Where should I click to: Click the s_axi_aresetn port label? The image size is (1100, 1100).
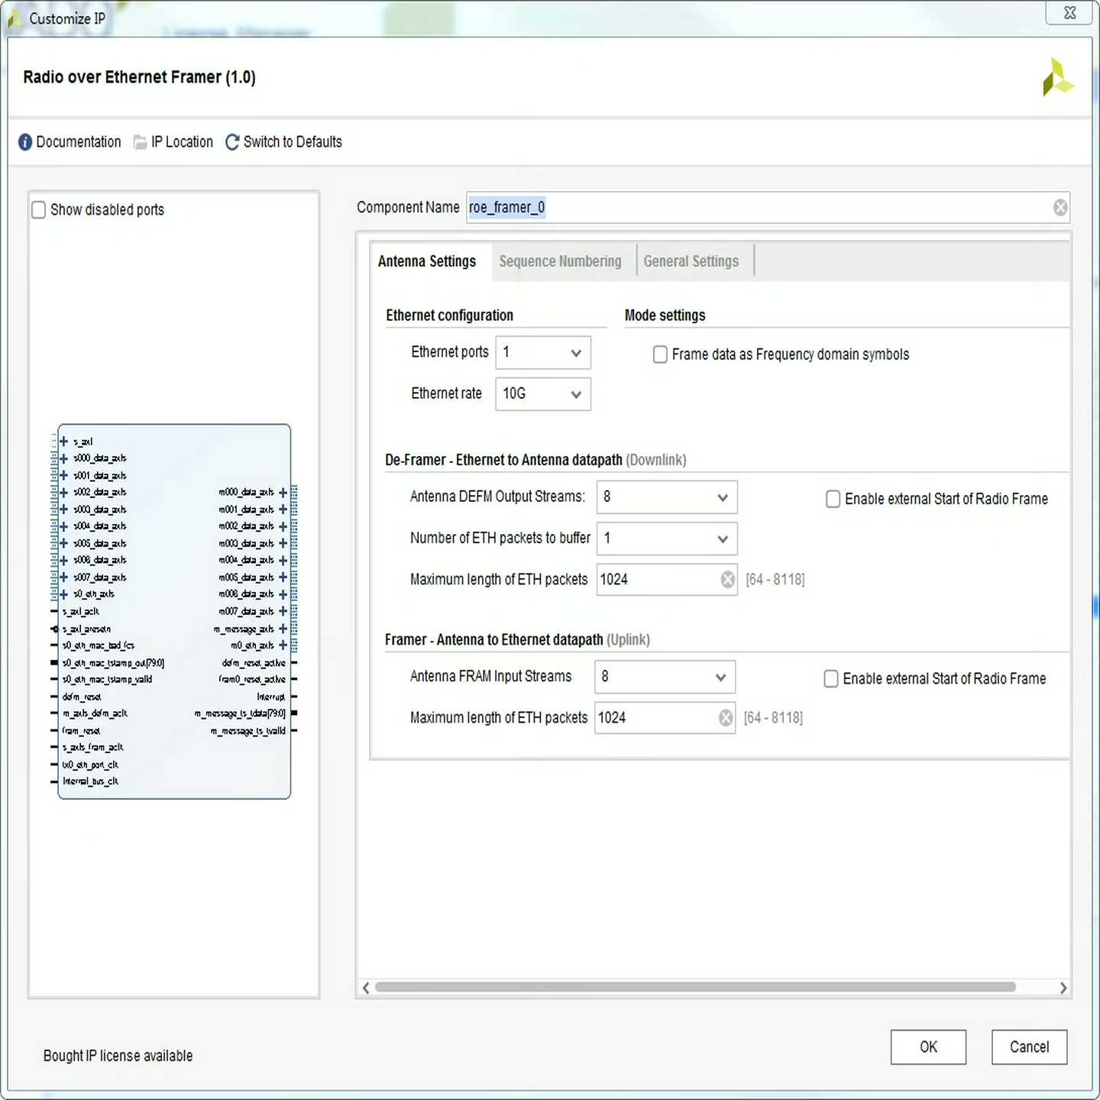click(x=86, y=629)
